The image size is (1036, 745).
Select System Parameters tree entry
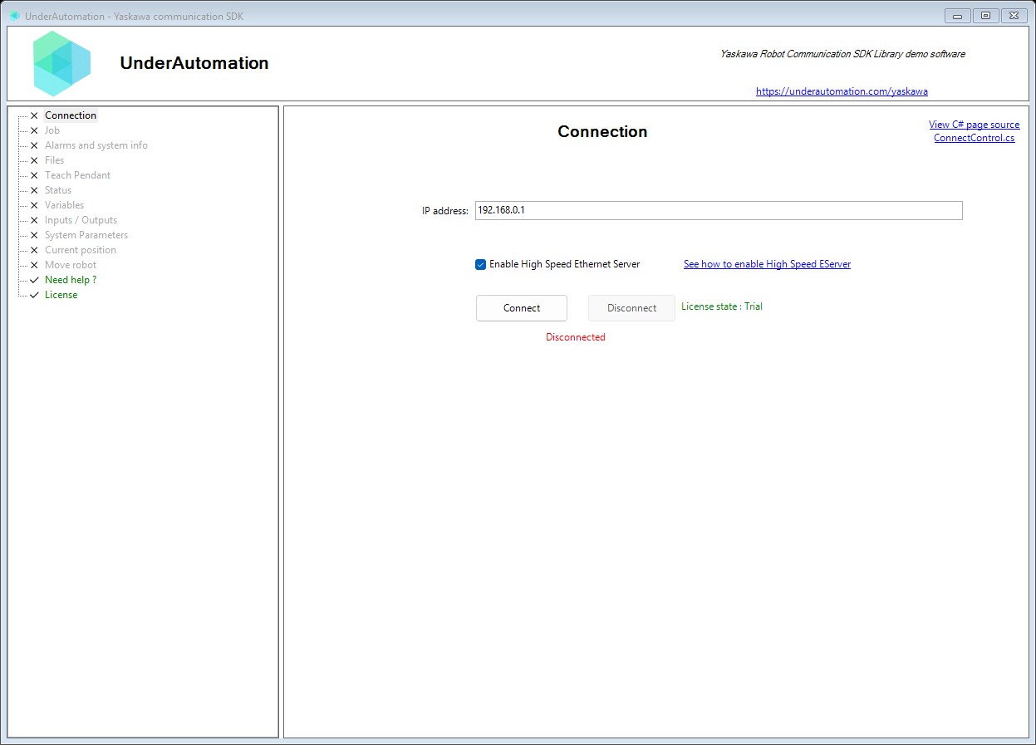pos(86,235)
